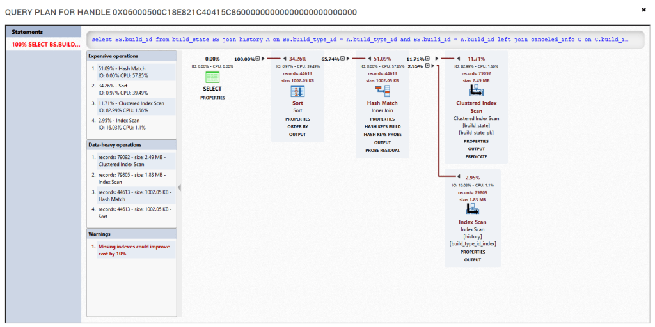Screen dimensions: 655x327
Task: Show PREDICATE of Clustered Index Scan node
Action: click(476, 157)
